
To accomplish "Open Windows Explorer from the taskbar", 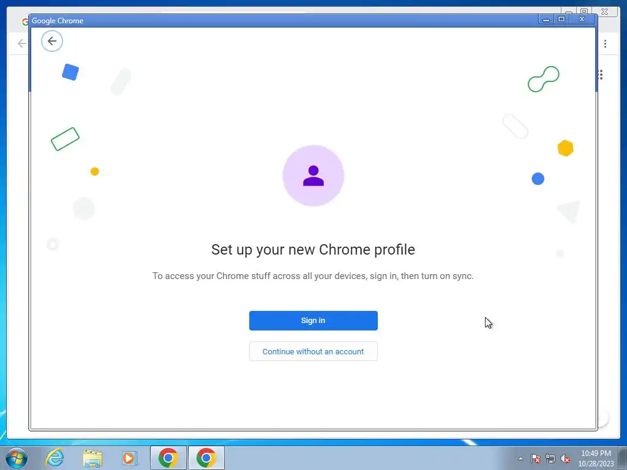I will pos(92,458).
